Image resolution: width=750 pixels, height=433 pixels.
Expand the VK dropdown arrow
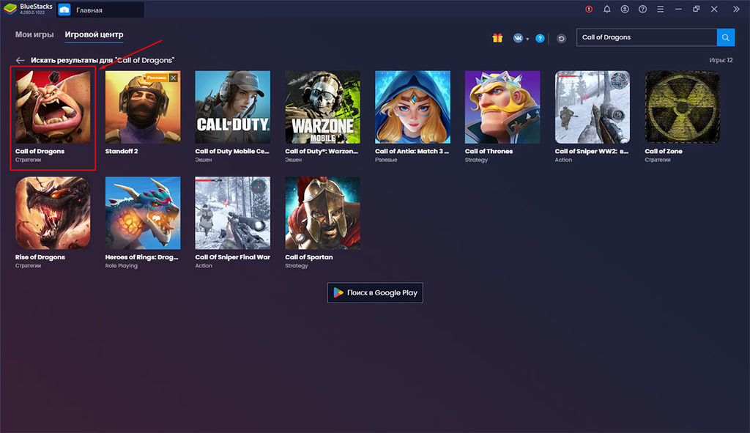pyautogui.click(x=527, y=39)
